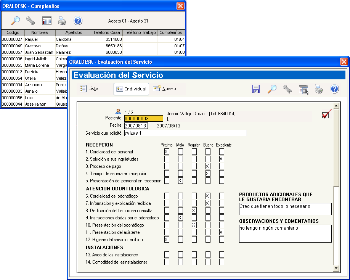This screenshot has width=350, height=280.
Task: Sort by Nombres column header
Action: pos(40,32)
